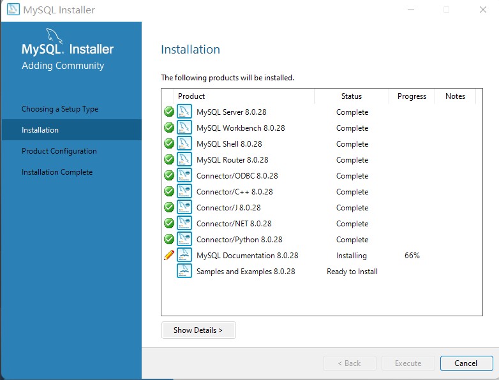The width and height of the screenshot is (499, 380).
Task: Minimize the MySQL Installer window
Action: (411, 10)
